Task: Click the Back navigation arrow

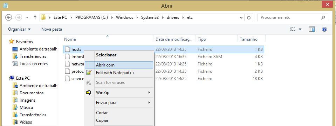Action: (x=8, y=17)
